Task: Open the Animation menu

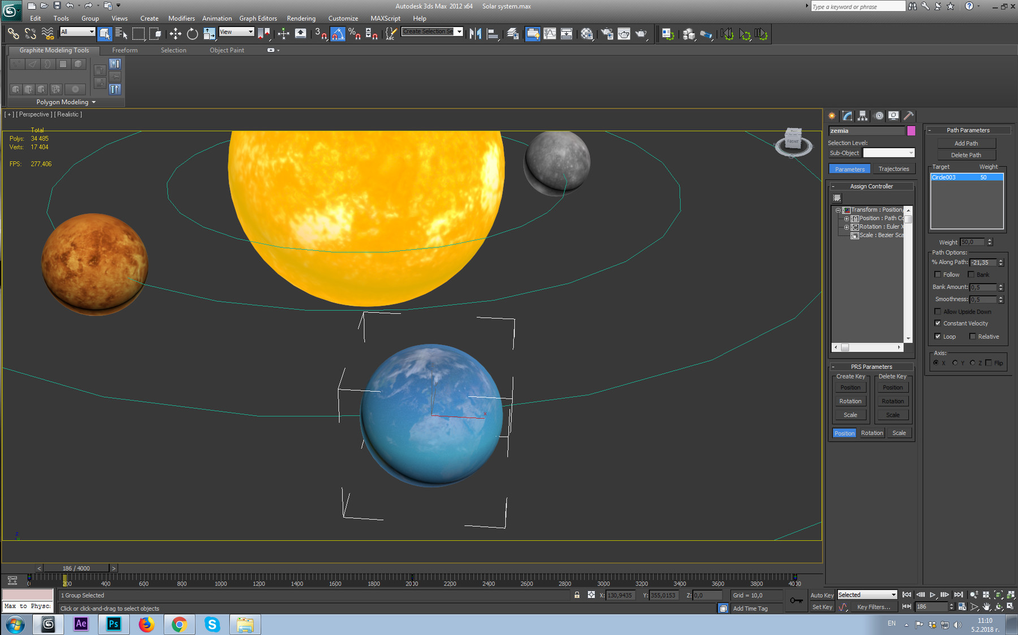Action: tap(217, 18)
